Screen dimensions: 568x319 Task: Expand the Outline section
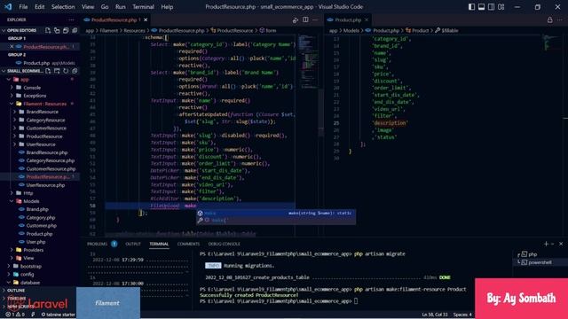[40, 291]
